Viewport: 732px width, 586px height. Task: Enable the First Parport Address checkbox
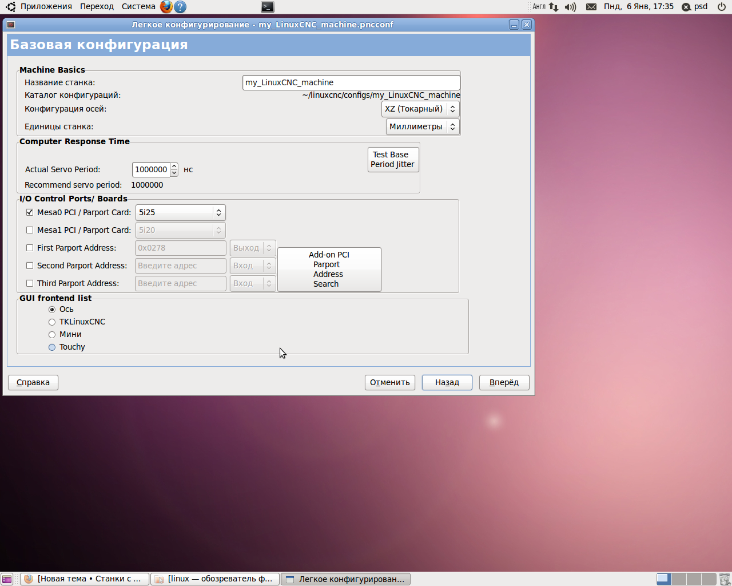(30, 248)
